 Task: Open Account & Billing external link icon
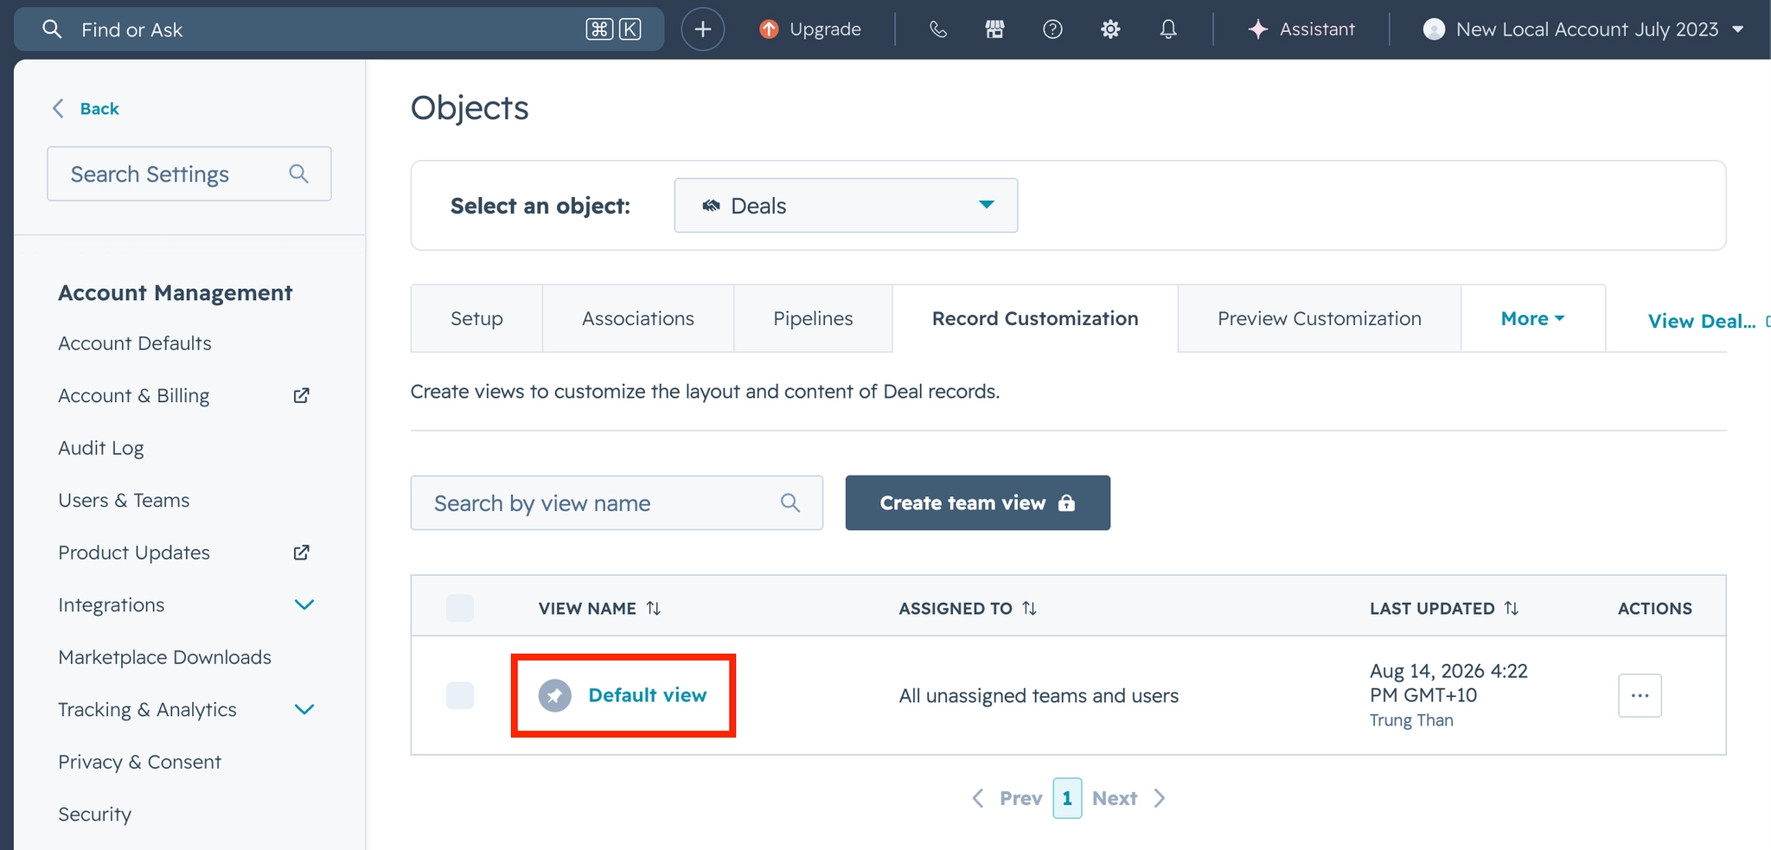(x=301, y=395)
